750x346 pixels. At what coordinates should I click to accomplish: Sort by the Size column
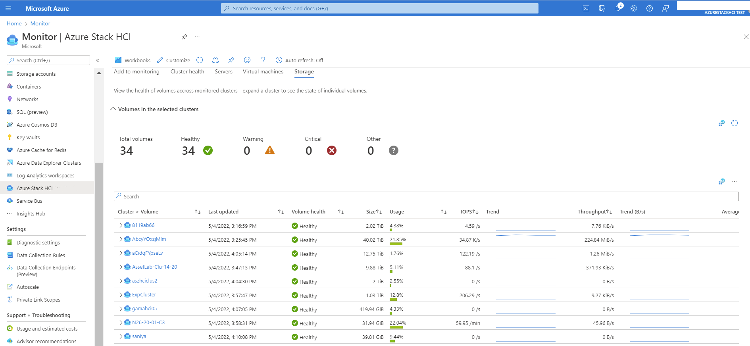(379, 212)
